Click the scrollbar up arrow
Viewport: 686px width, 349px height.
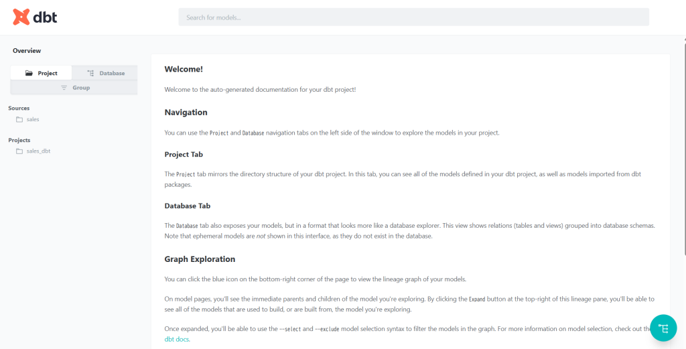point(684,39)
